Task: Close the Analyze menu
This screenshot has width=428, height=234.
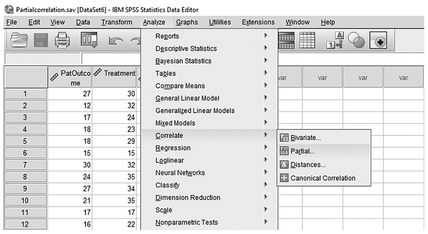Action: tap(154, 22)
